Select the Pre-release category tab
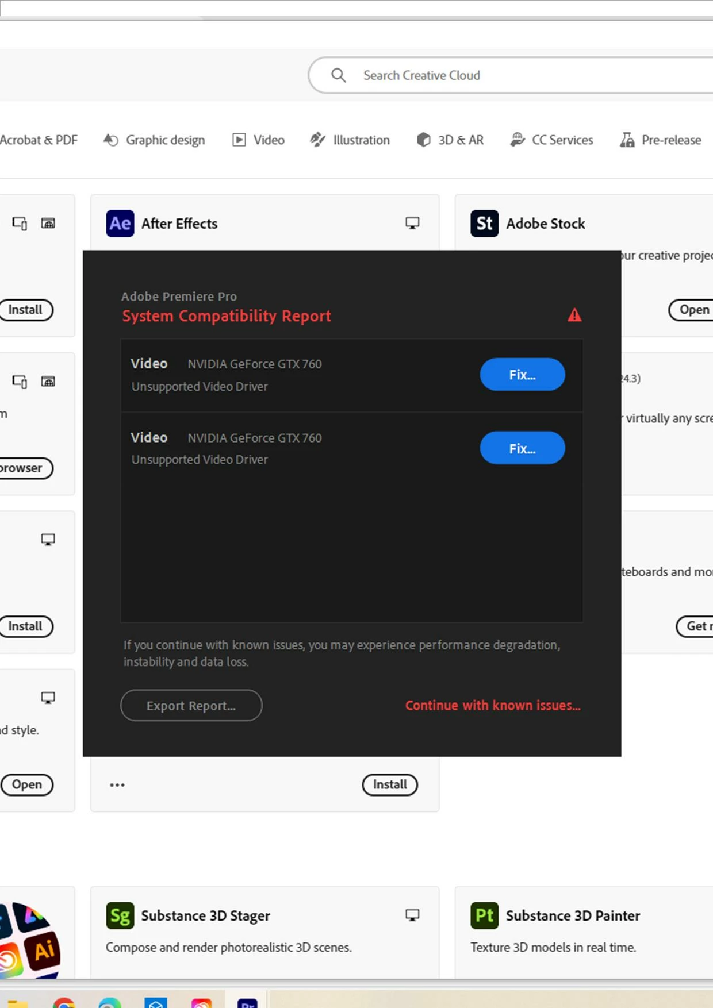 click(661, 140)
